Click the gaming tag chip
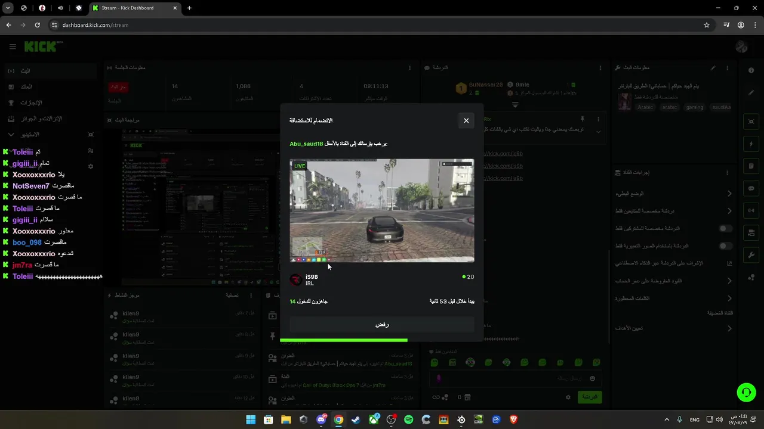This screenshot has width=764, height=429. (x=694, y=107)
